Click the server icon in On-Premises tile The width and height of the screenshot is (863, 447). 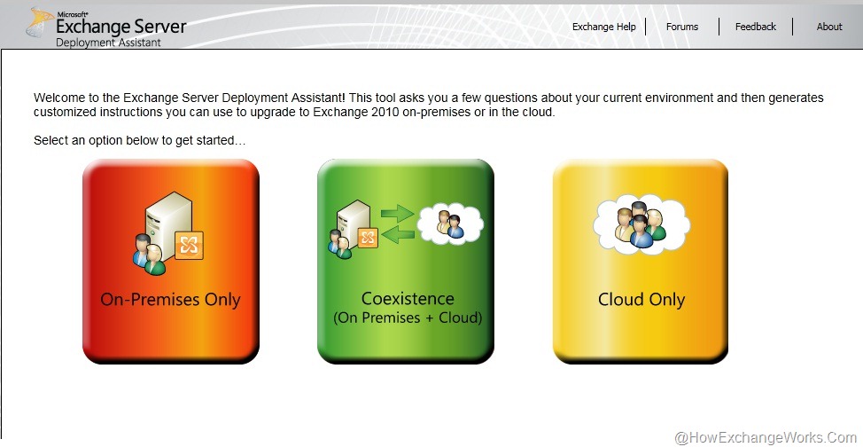(x=167, y=233)
